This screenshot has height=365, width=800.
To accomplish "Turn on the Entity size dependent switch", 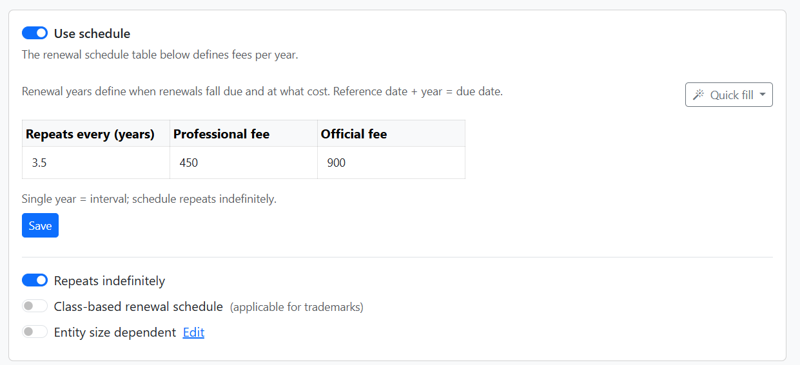I will (35, 332).
